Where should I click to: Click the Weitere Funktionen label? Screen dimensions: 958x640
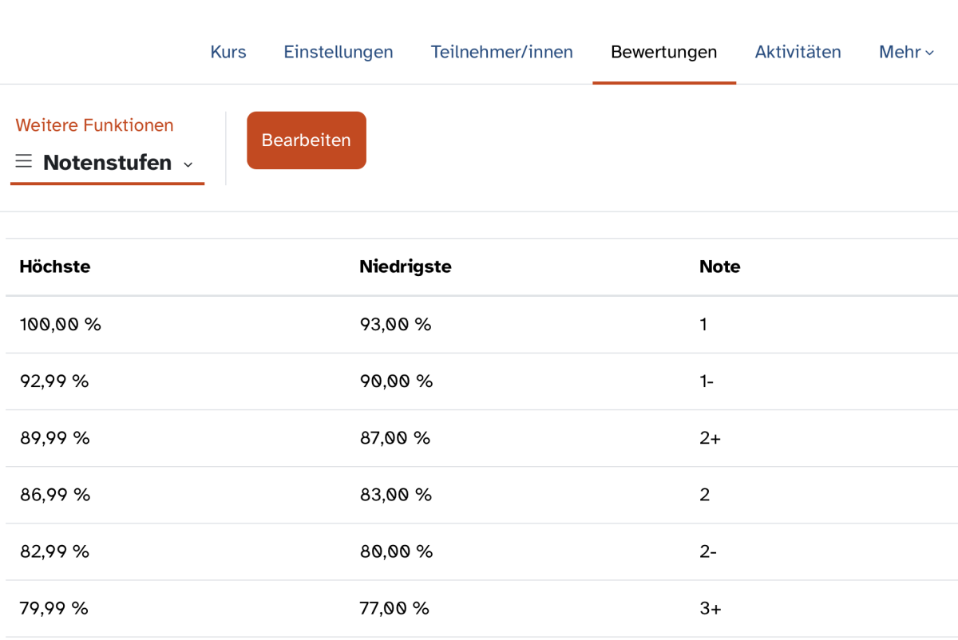(x=94, y=125)
